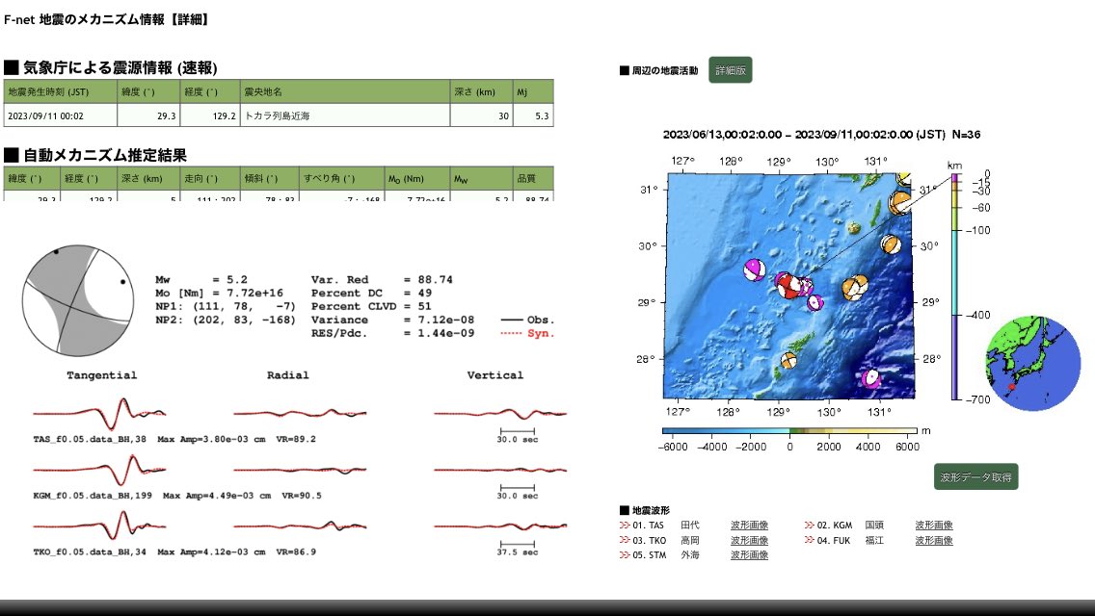
Task: Click the large magenta beachball left of red cluster
Action: tap(754, 269)
